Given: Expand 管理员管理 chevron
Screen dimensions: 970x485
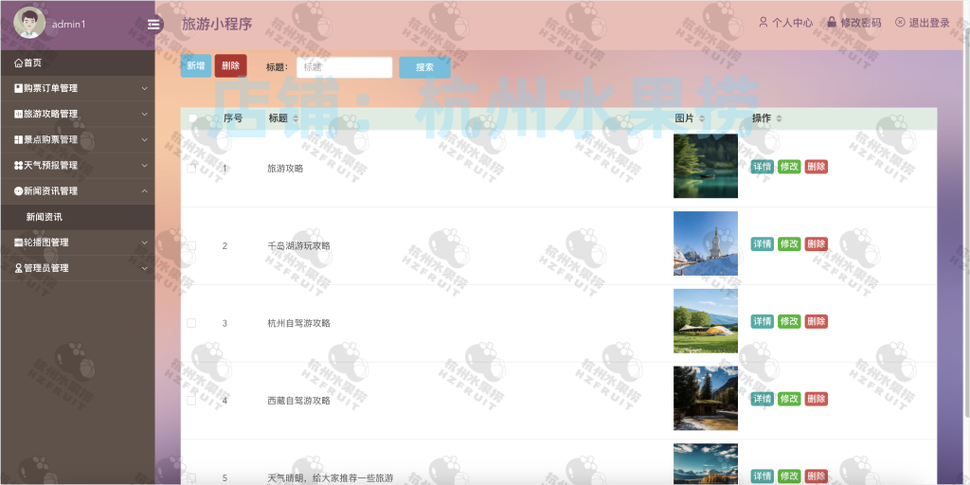Looking at the screenshot, I should 144,268.
